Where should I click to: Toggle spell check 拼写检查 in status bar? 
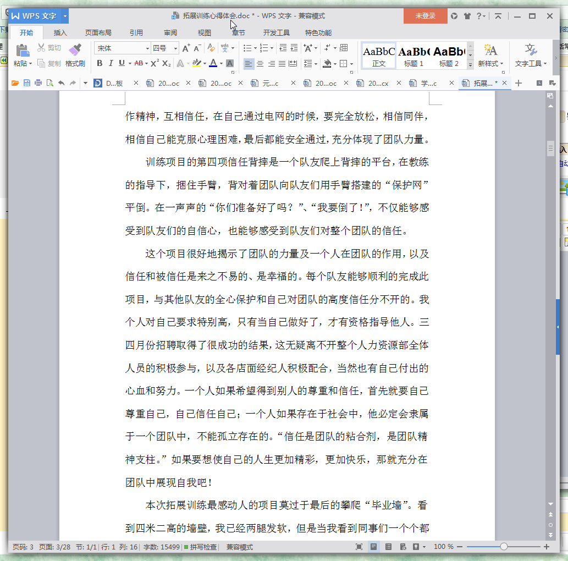tap(200, 547)
